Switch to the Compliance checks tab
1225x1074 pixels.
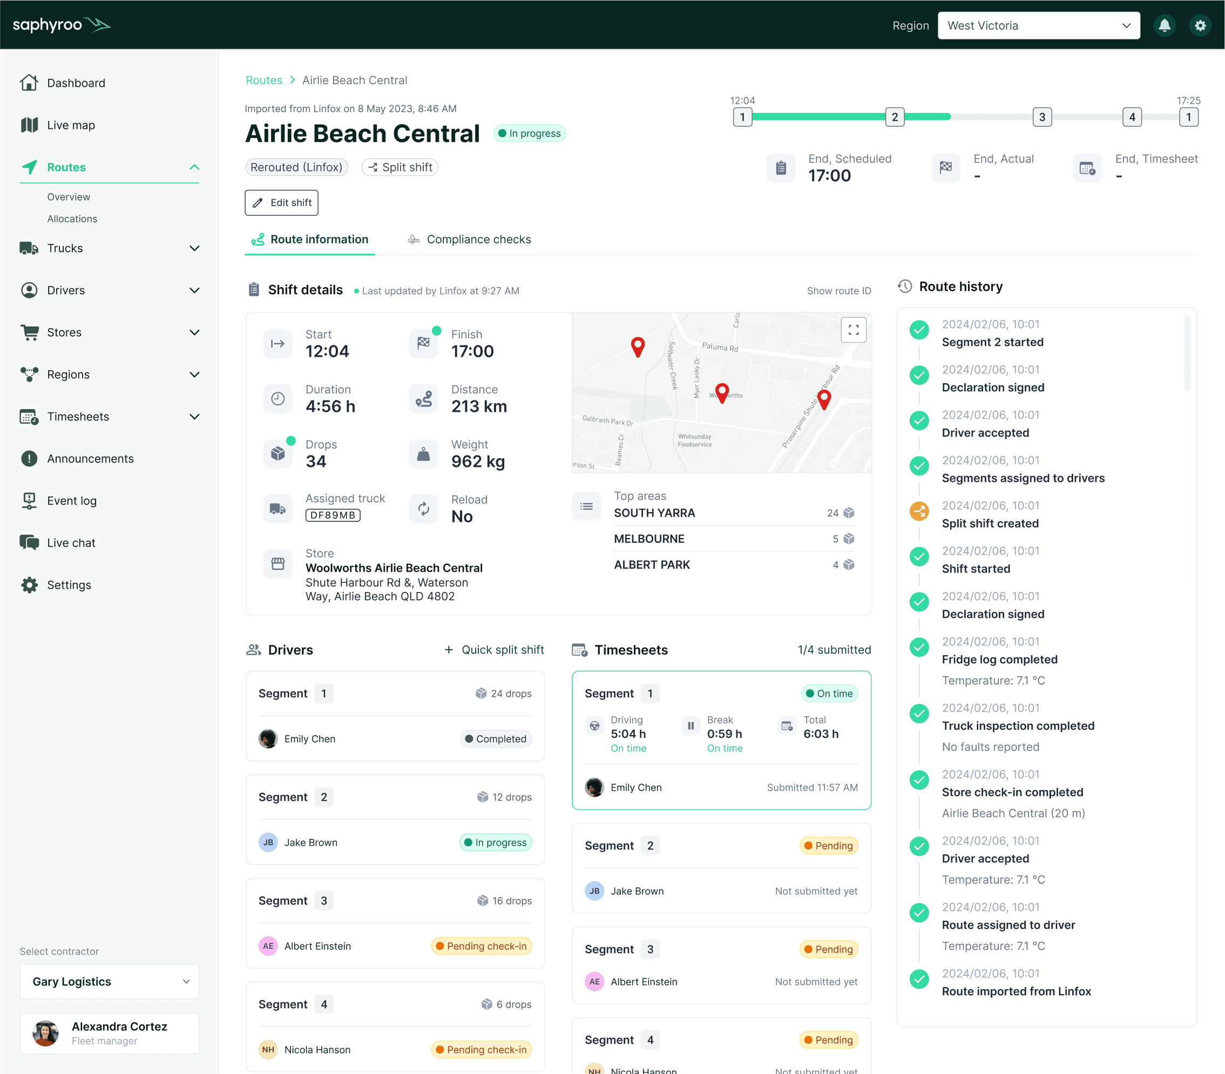469,239
